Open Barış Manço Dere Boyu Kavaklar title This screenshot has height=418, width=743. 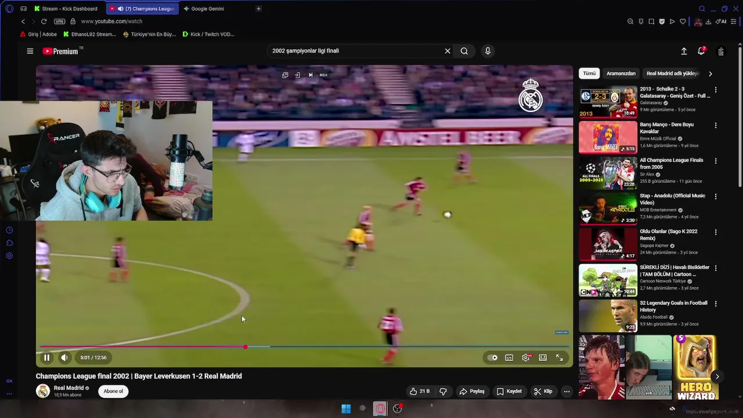pos(667,128)
